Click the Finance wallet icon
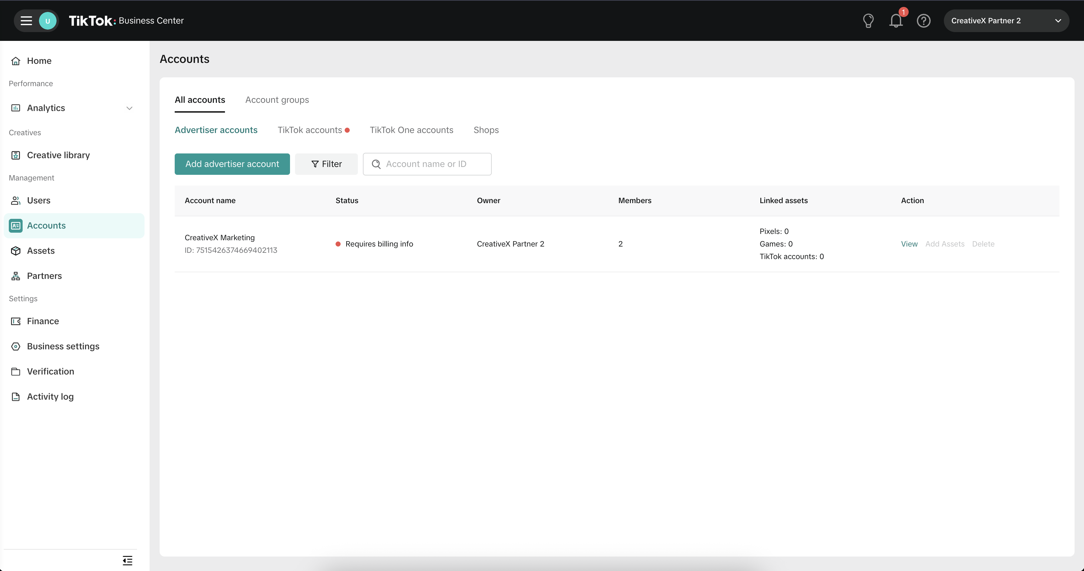The width and height of the screenshot is (1084, 571). pos(16,321)
